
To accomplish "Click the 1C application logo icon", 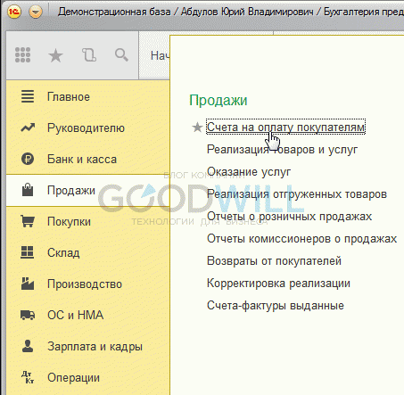I will tap(14, 12).
